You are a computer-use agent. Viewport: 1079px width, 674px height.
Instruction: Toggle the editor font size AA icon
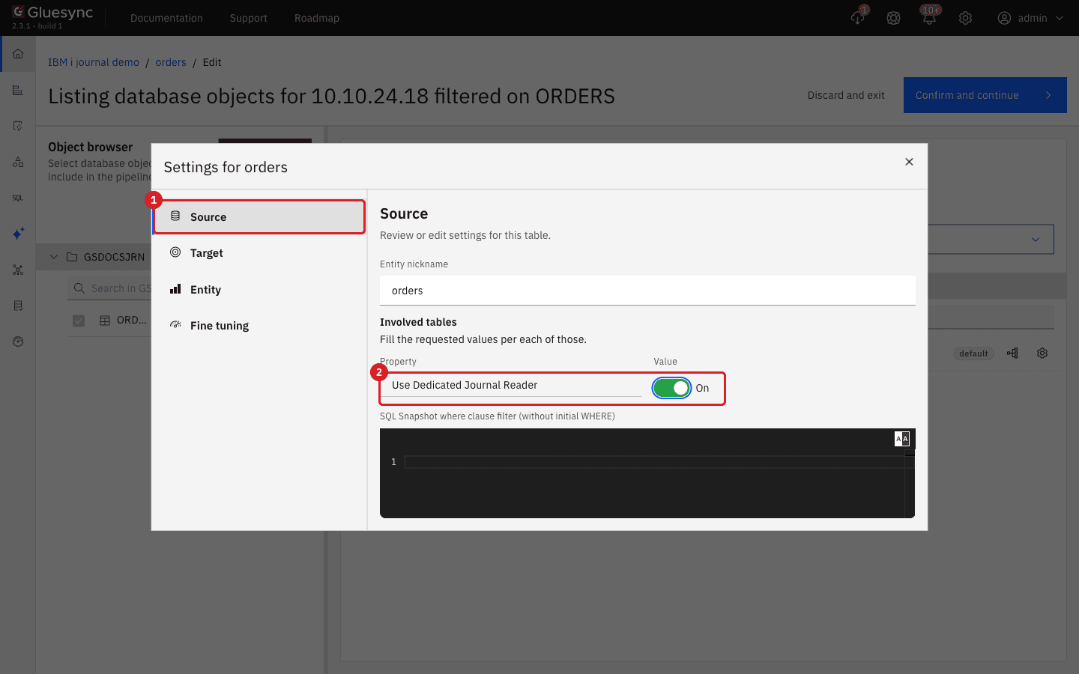[x=901, y=439]
